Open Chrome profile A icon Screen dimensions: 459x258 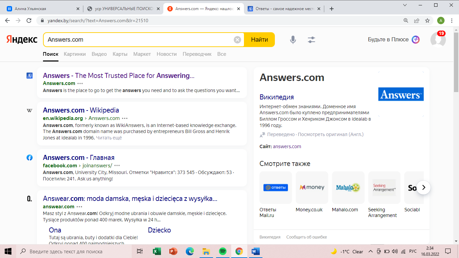point(441,20)
